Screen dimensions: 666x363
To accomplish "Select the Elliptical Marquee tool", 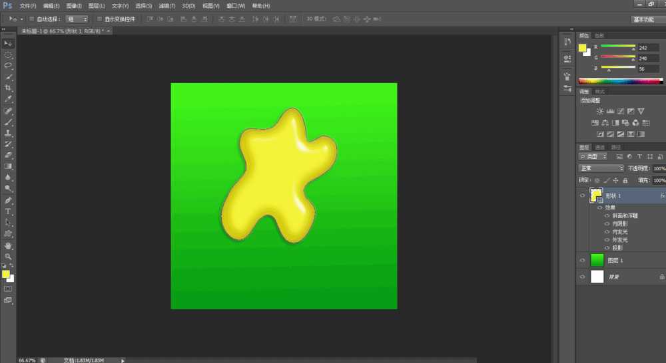I will (8, 55).
